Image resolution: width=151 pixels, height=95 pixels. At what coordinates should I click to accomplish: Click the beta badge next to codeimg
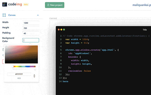click(26, 4)
